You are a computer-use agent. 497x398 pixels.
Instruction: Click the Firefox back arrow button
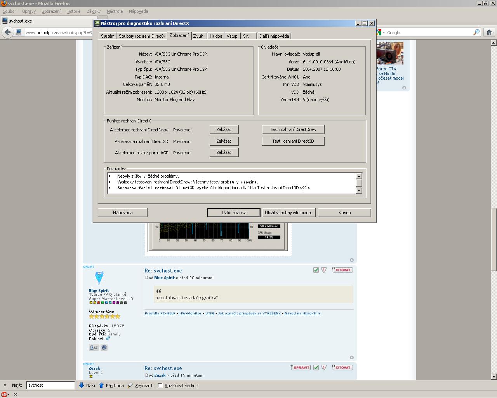coord(7,33)
